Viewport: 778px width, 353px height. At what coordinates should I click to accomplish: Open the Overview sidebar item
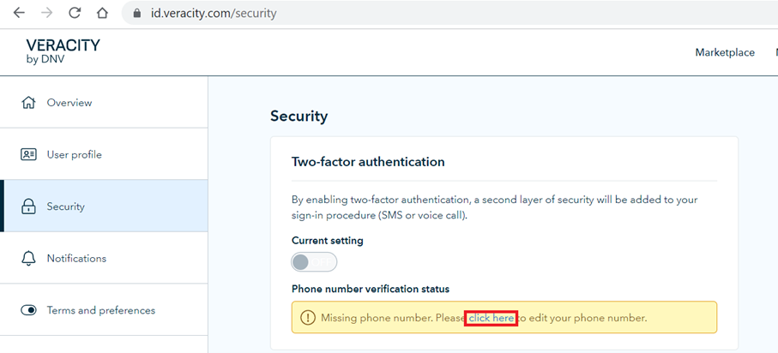pos(69,103)
